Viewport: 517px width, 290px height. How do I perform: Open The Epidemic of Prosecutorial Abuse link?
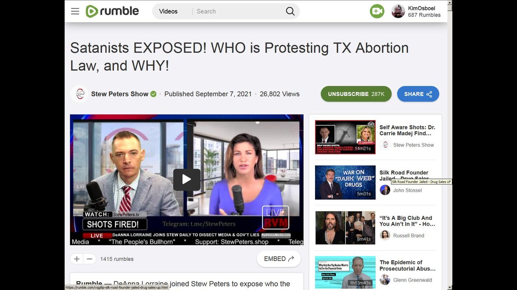pyautogui.click(x=408, y=265)
